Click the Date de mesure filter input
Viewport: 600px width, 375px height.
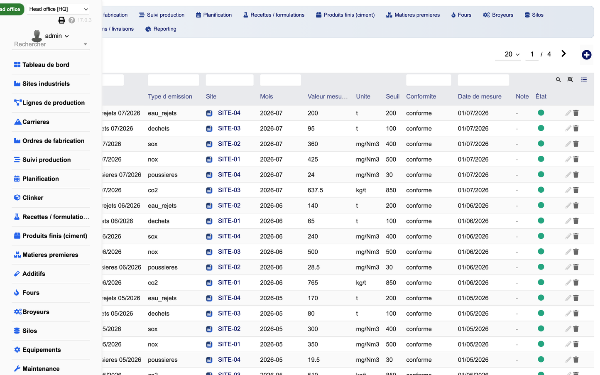(483, 80)
